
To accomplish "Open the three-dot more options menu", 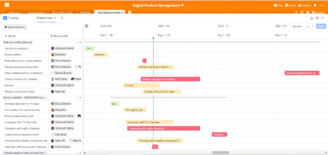I will (x=321, y=5).
